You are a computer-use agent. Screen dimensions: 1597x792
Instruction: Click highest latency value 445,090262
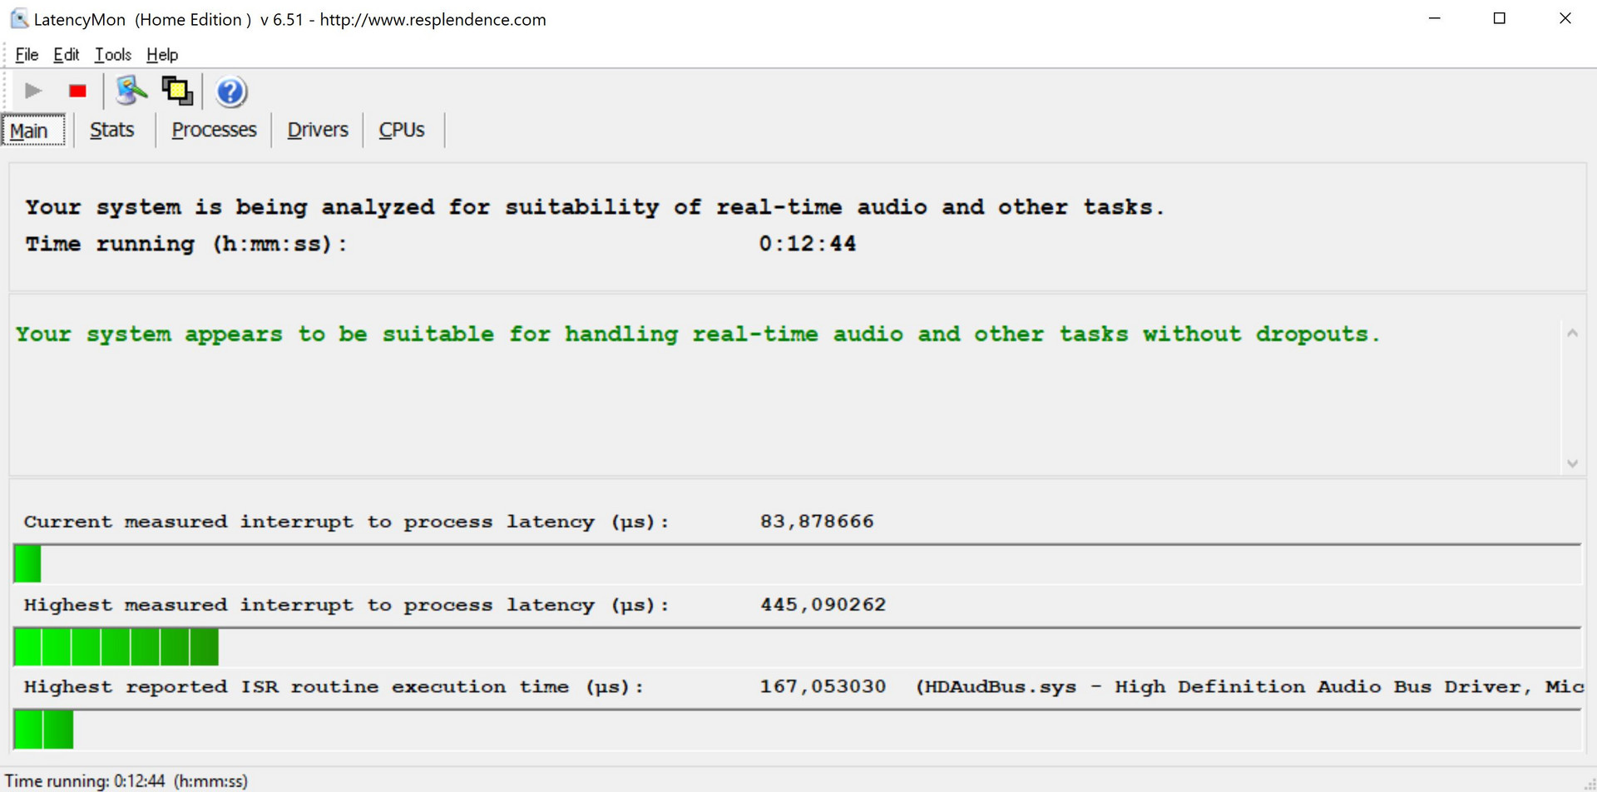click(x=823, y=605)
